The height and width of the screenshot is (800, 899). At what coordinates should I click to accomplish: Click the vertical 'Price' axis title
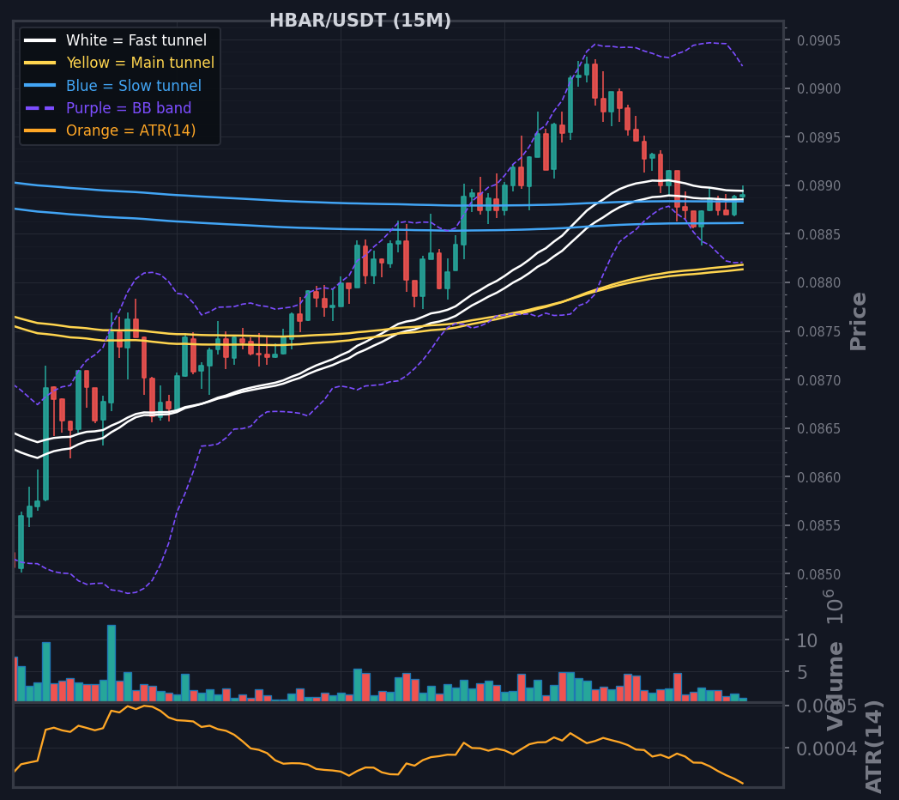[858, 321]
